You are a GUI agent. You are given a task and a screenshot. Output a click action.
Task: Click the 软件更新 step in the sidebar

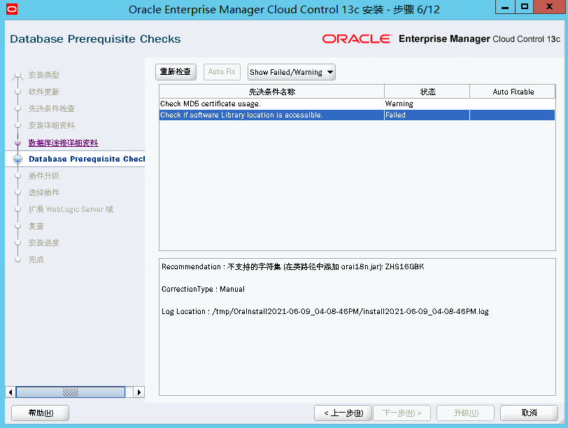click(44, 92)
